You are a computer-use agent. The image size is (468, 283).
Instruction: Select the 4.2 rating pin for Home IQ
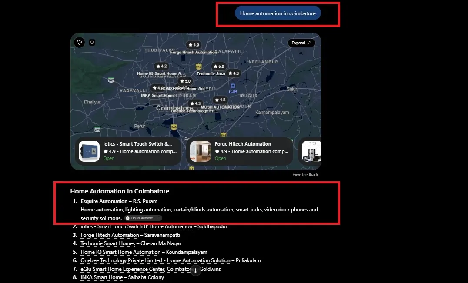[x=161, y=66]
